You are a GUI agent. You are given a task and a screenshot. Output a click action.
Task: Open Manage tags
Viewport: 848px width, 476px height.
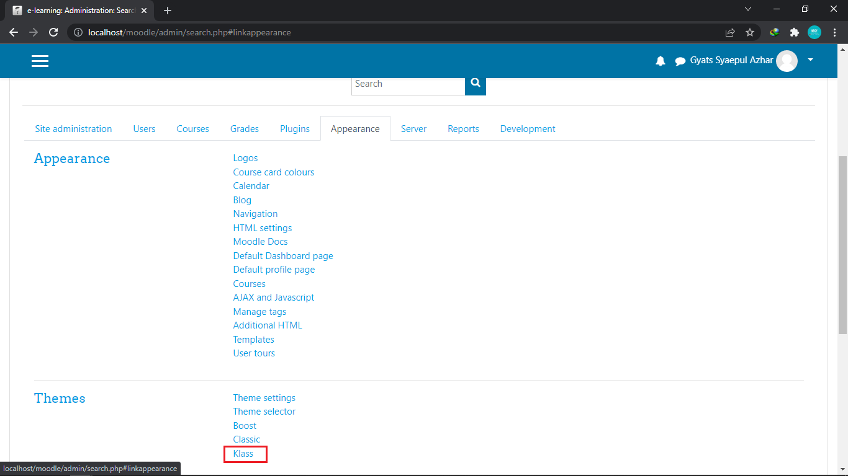pos(259,312)
